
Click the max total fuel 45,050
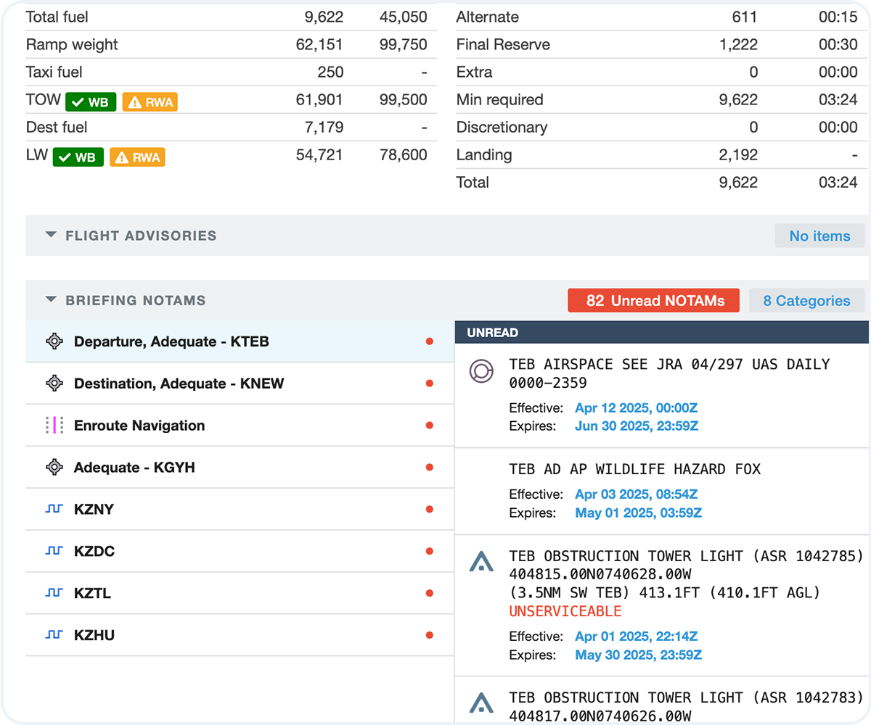pyautogui.click(x=404, y=17)
